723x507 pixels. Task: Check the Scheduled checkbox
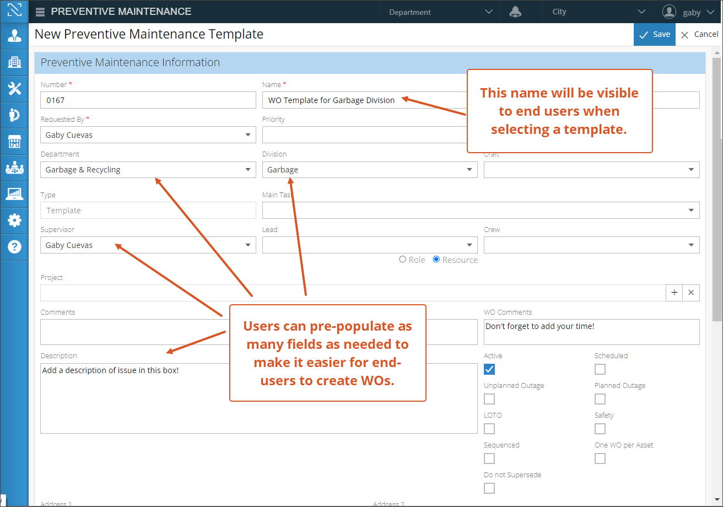tap(600, 369)
